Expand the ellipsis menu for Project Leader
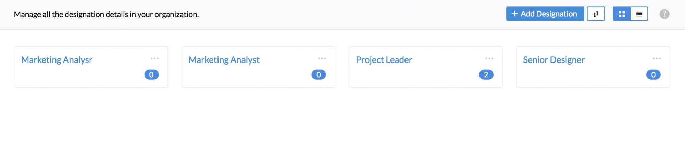 point(489,59)
